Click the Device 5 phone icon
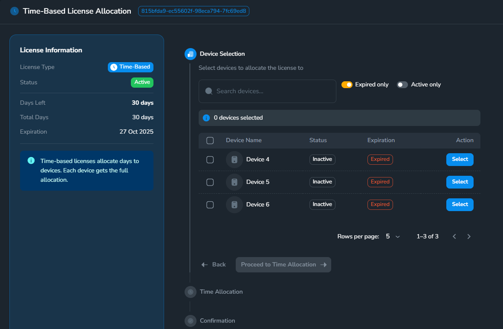503x329 pixels. click(234, 182)
